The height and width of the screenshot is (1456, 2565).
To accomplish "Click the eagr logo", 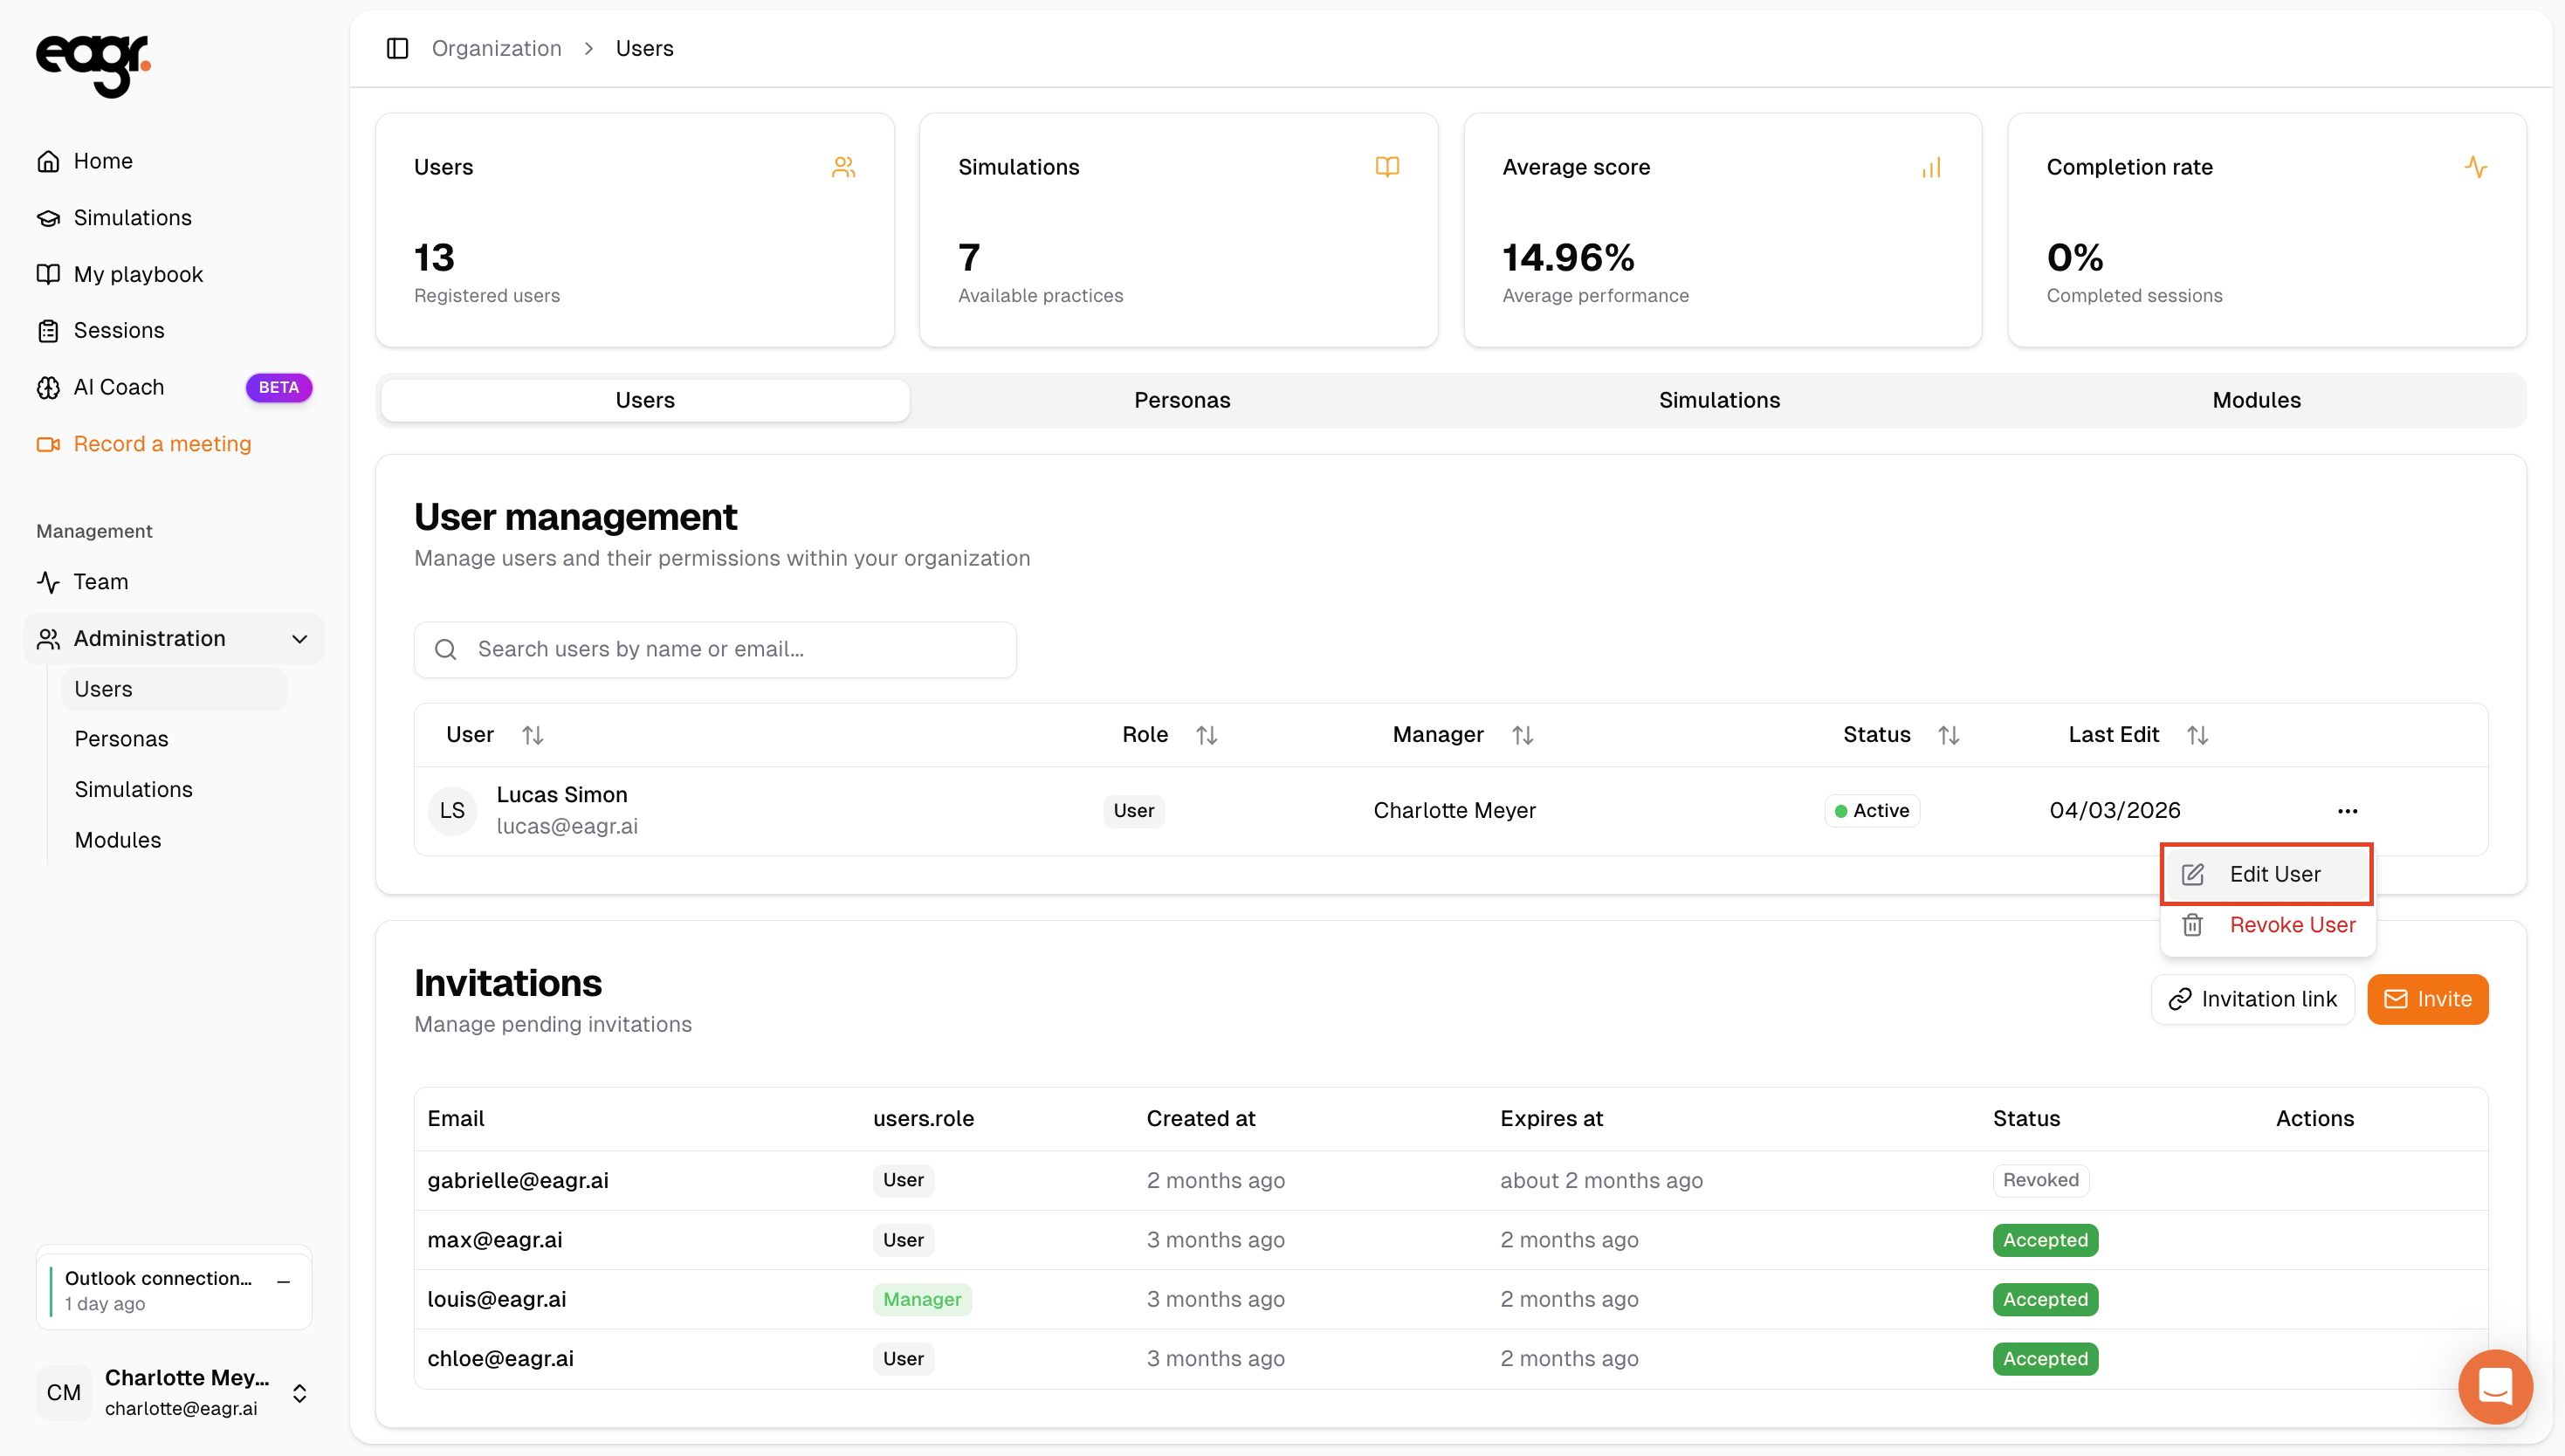I will tap(93, 64).
